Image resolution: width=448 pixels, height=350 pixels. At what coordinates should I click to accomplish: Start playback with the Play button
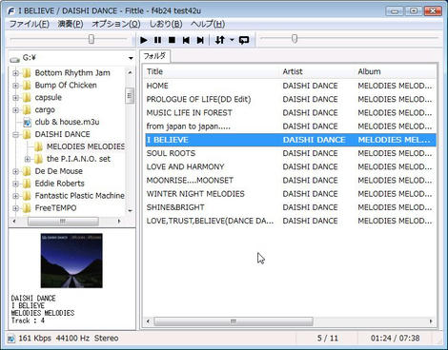click(x=144, y=40)
